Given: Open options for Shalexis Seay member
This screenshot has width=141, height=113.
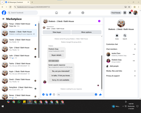Looking at the screenshot, I should [x=134, y=61].
